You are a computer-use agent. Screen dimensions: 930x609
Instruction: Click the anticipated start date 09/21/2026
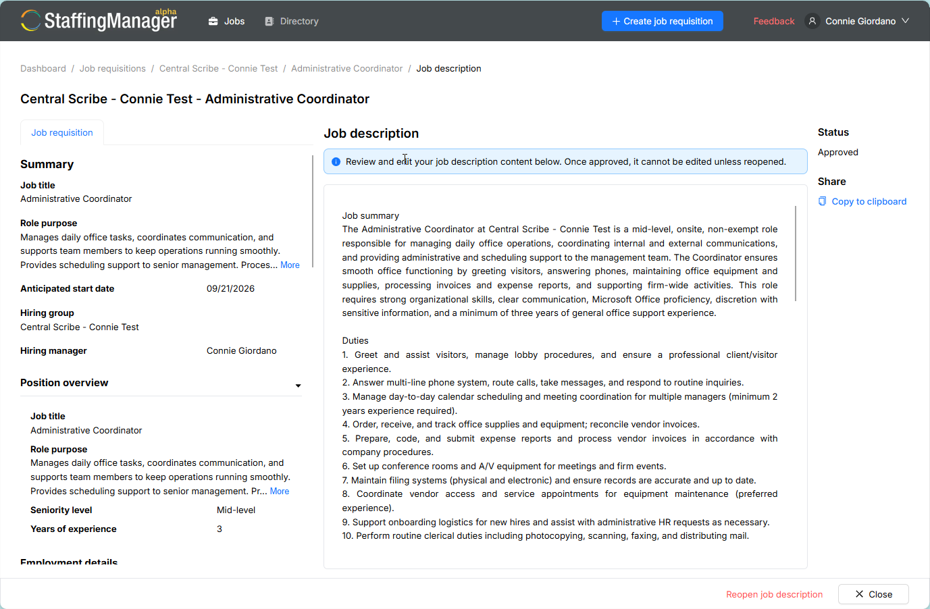(x=230, y=289)
